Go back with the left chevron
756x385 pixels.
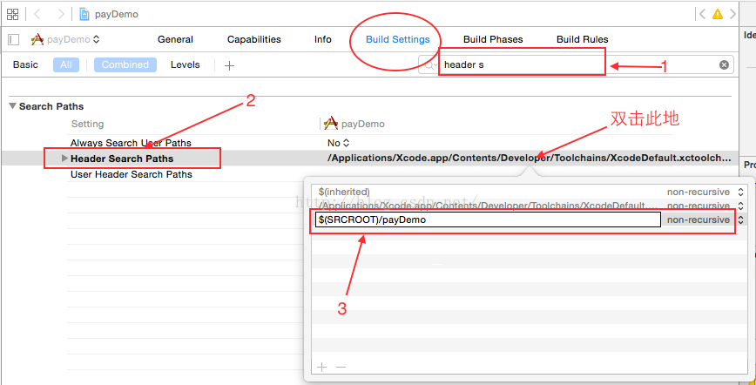click(x=37, y=14)
